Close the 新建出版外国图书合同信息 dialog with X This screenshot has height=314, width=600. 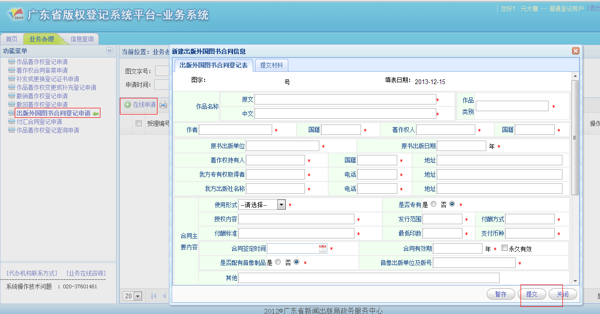click(x=575, y=51)
